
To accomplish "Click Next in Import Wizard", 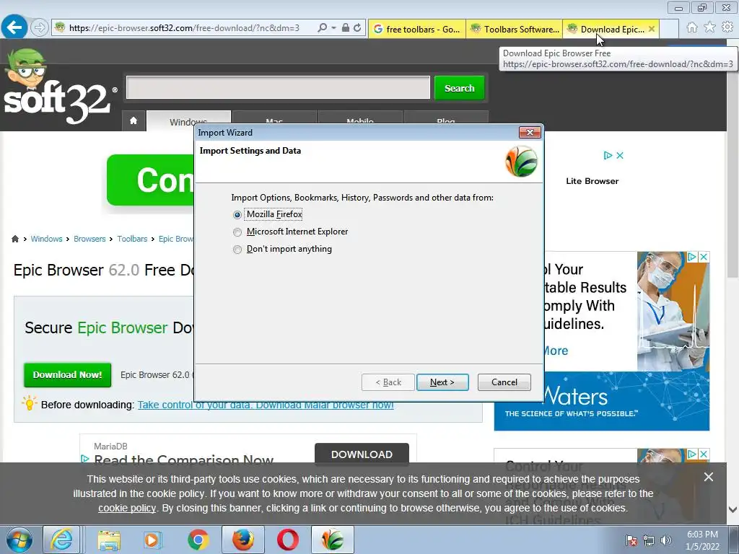I will 442,382.
